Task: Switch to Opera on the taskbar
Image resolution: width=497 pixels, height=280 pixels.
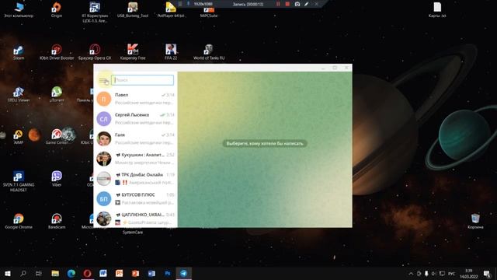Action: 87,273
